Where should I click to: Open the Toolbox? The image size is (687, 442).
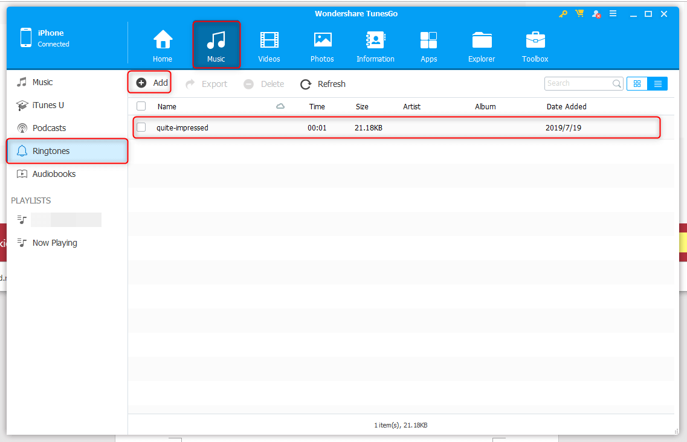[535, 45]
